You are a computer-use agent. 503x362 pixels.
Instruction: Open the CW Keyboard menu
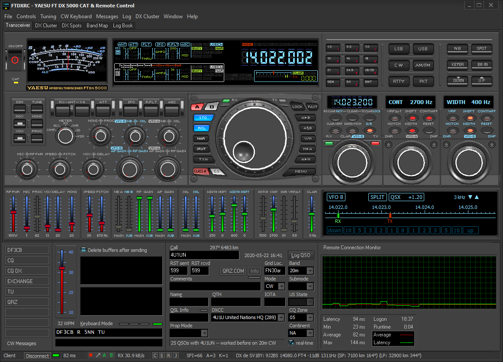76,16
